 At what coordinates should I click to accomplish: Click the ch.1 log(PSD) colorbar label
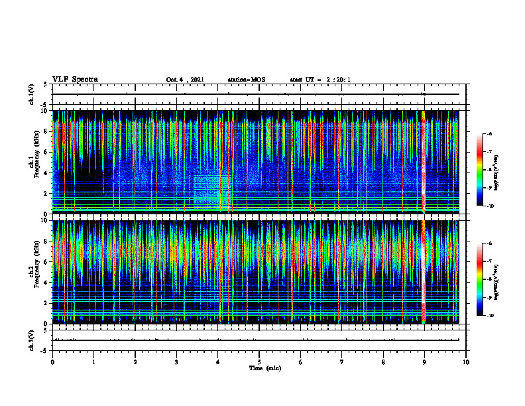496,172
